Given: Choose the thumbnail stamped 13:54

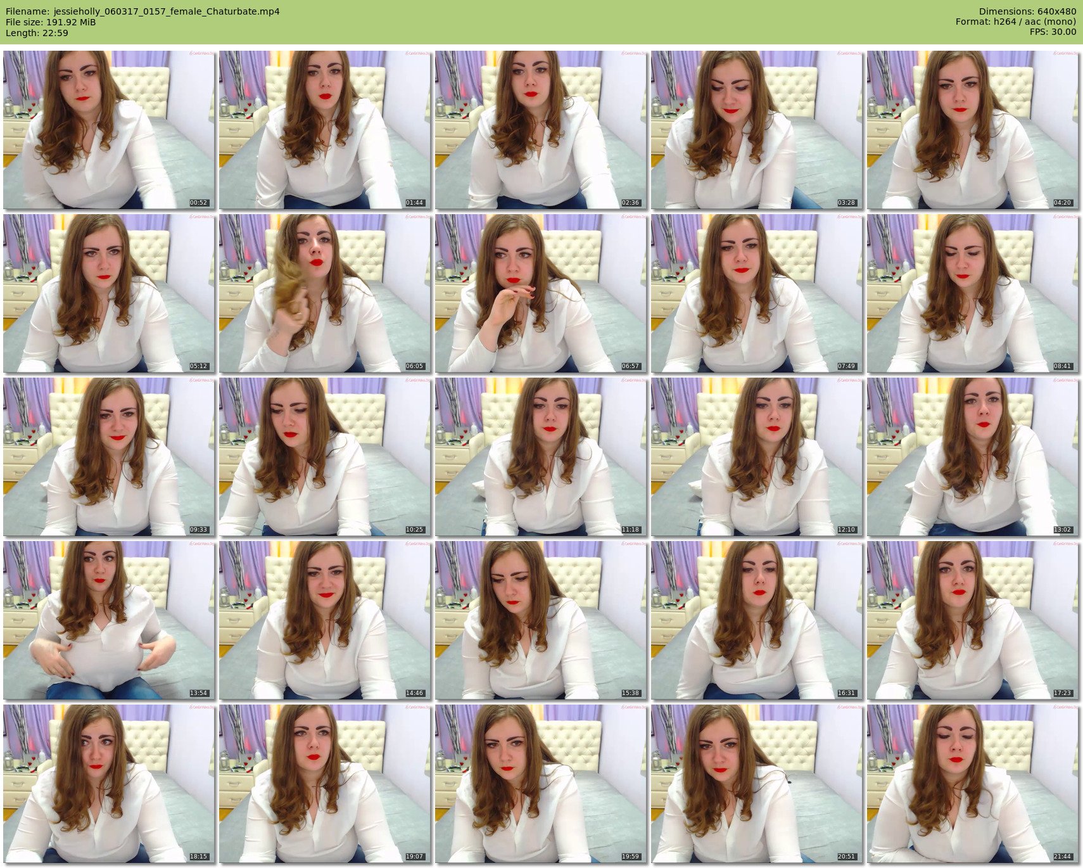Looking at the screenshot, I should (109, 620).
